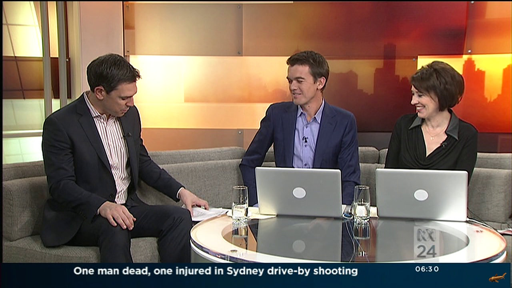Click the woman's necklace pendant
Image resolution: width=512 pixels, height=288 pixels.
tap(431, 138)
